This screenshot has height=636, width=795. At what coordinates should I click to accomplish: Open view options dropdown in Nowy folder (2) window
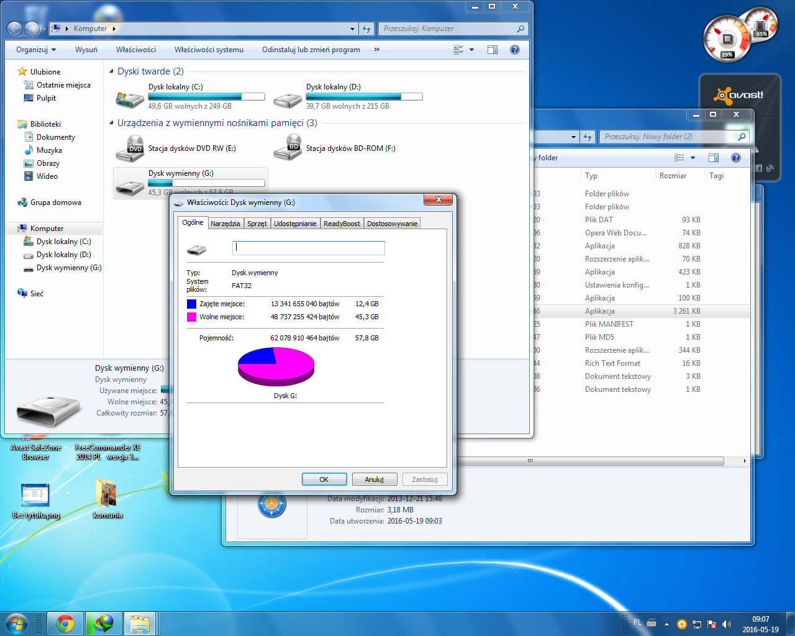693,158
